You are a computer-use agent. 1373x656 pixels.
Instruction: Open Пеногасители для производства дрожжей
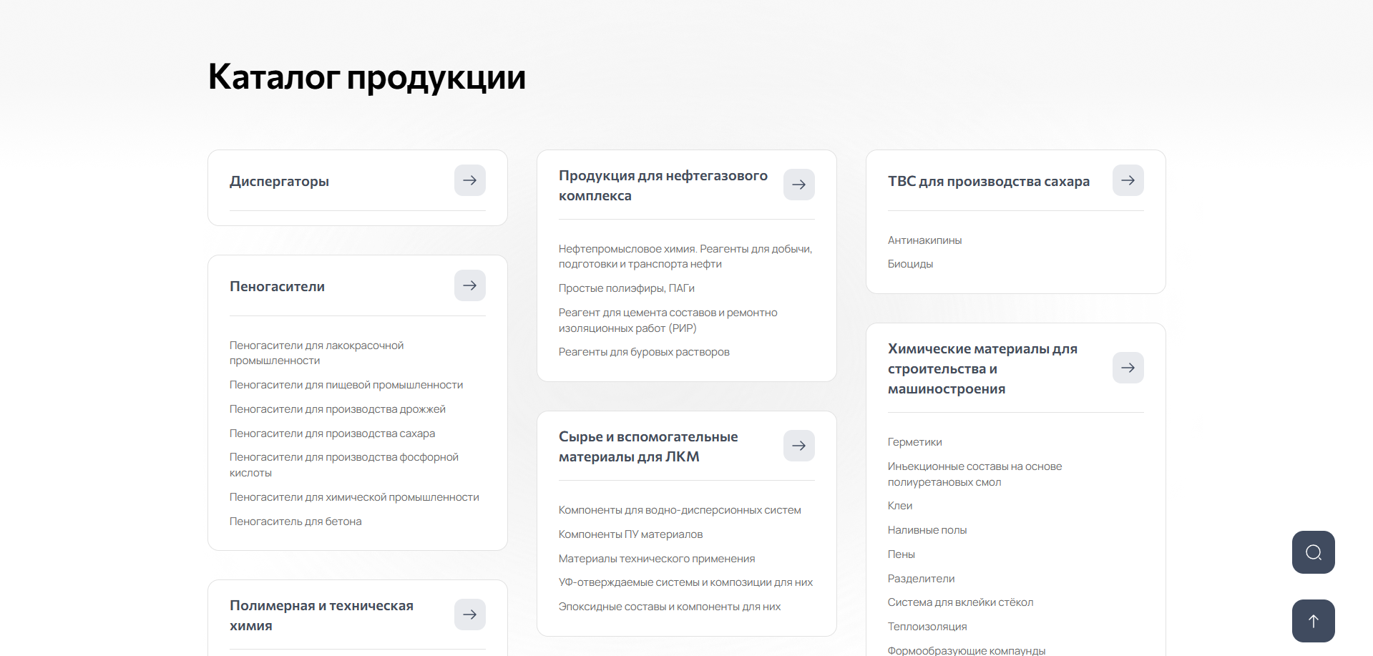click(338, 409)
